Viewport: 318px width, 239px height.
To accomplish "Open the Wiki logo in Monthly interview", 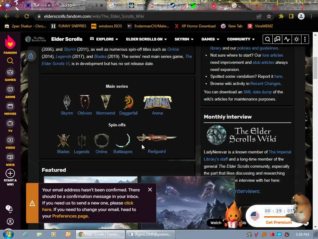I will pyautogui.click(x=241, y=135).
